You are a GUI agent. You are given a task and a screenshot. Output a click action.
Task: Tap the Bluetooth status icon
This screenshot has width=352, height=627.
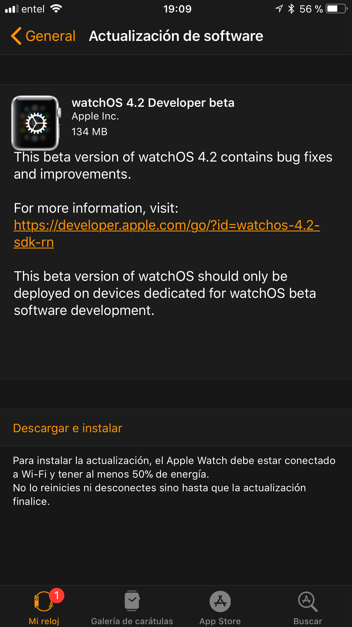click(291, 9)
